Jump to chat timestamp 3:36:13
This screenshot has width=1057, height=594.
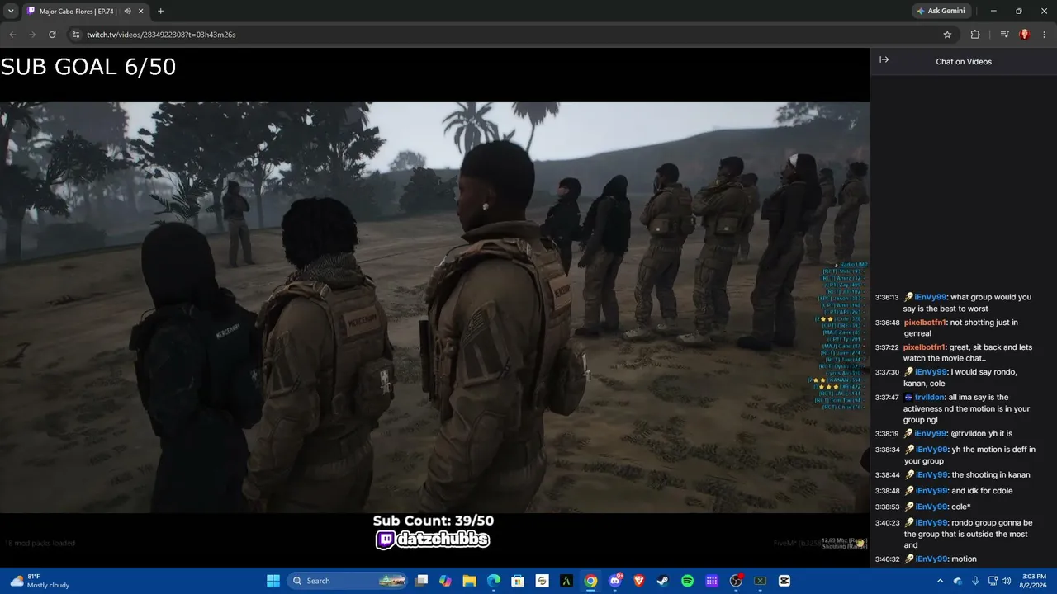(887, 297)
